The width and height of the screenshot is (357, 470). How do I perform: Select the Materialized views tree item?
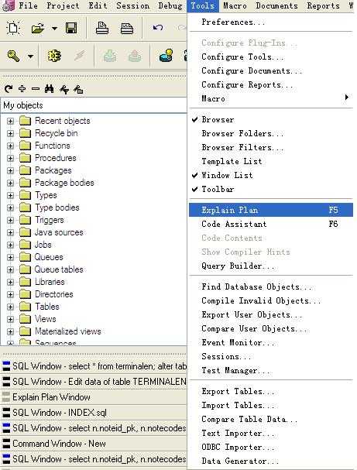(x=67, y=331)
